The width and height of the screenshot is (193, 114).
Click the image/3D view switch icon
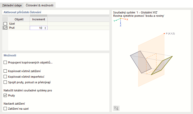click(116, 108)
